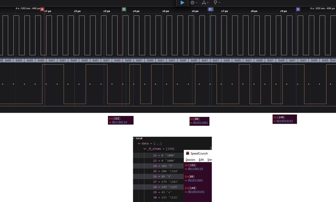Click the +2 µs time ruler label
336x202 pixels.
tap(77, 11)
